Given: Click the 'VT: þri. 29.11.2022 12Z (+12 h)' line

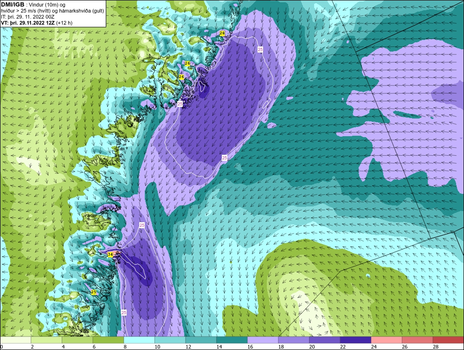Looking at the screenshot, I should tap(37, 23).
